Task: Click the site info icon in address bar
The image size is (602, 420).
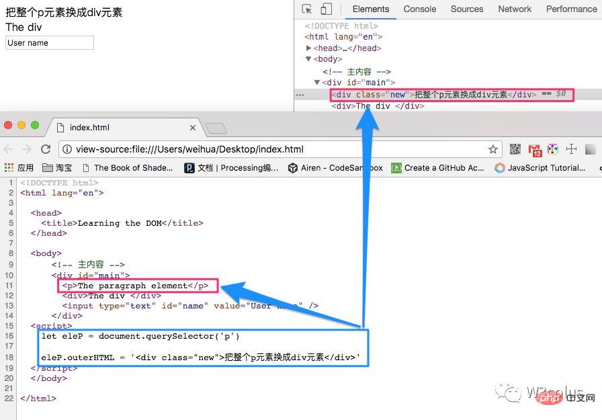Action: click(67, 149)
